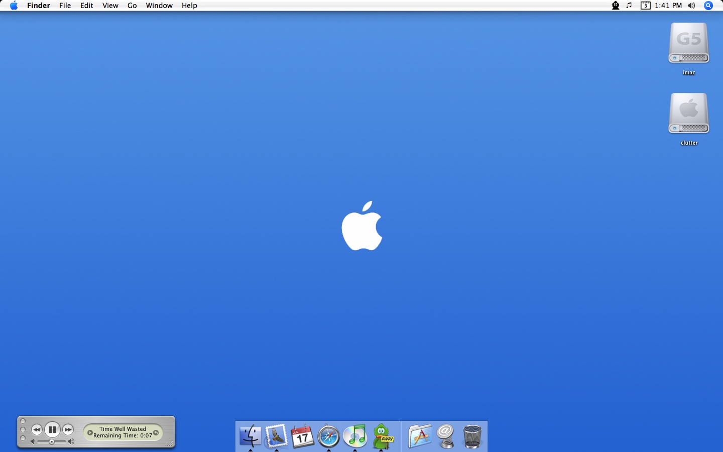The width and height of the screenshot is (723, 452).
Task: Open Adium green duck with Away sign
Action: pyautogui.click(x=383, y=436)
